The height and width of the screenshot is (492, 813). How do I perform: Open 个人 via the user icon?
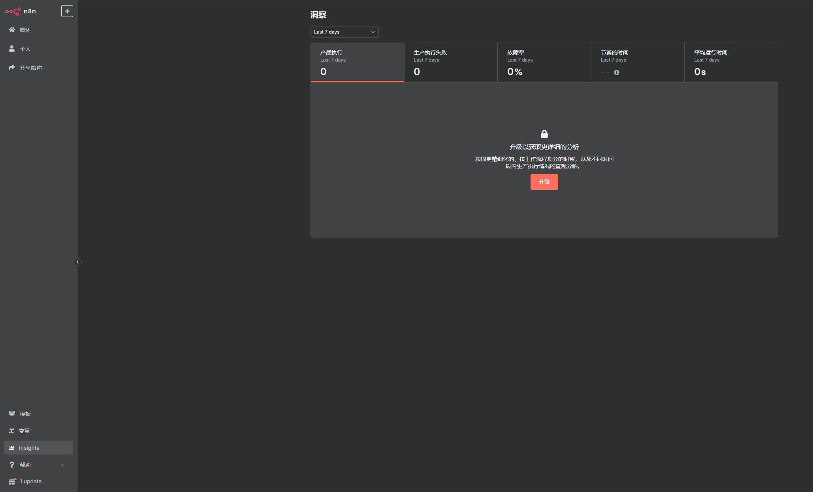[12, 49]
